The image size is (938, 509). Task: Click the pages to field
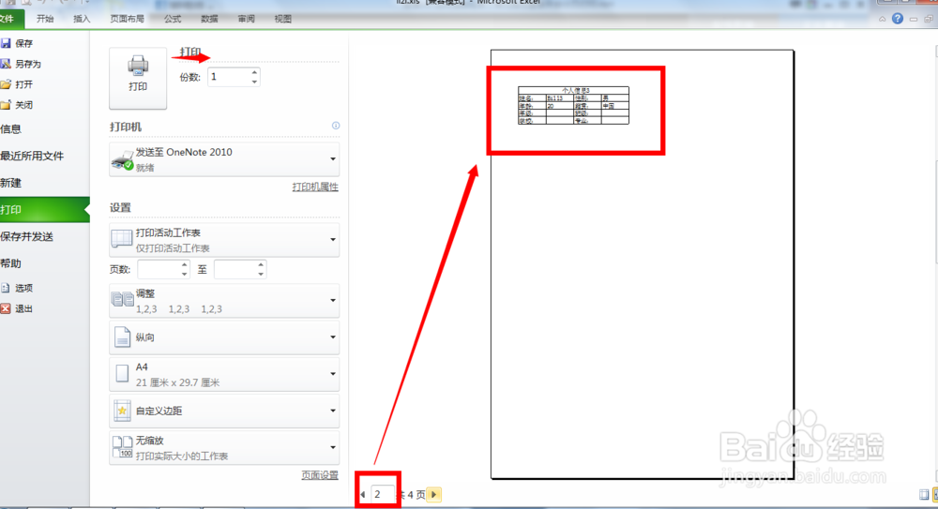tap(235, 269)
